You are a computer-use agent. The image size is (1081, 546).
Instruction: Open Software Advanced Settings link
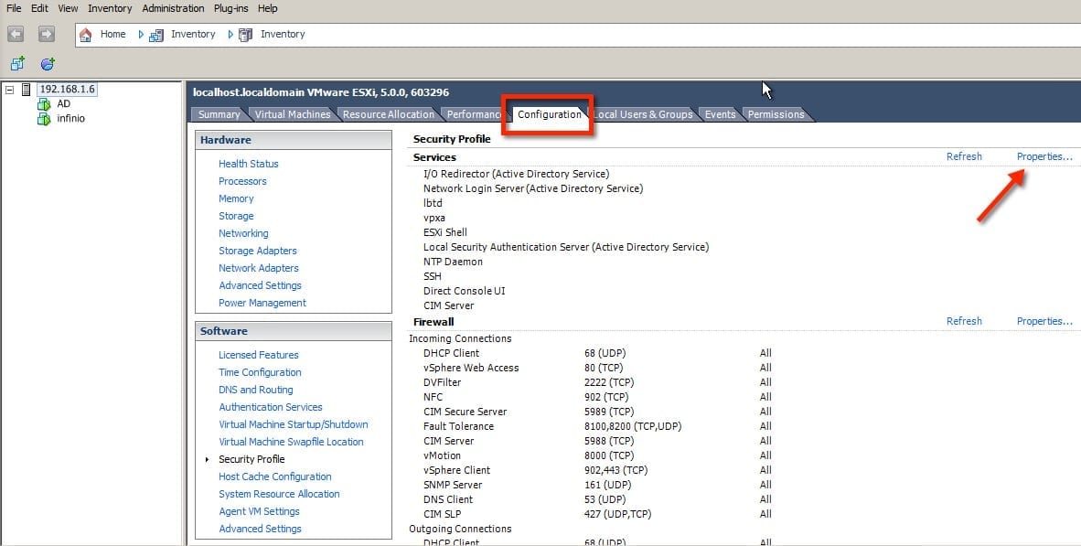coord(260,529)
